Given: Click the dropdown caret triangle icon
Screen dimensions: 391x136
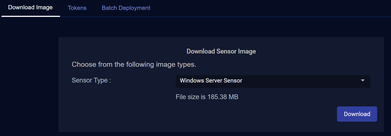Looking at the screenshot, I should pyautogui.click(x=363, y=81).
